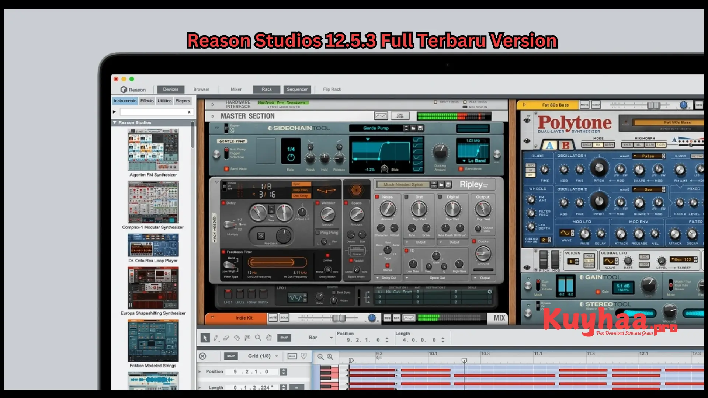Select the Pencil tool in sequencer toolbar
708x398 pixels.
point(216,338)
